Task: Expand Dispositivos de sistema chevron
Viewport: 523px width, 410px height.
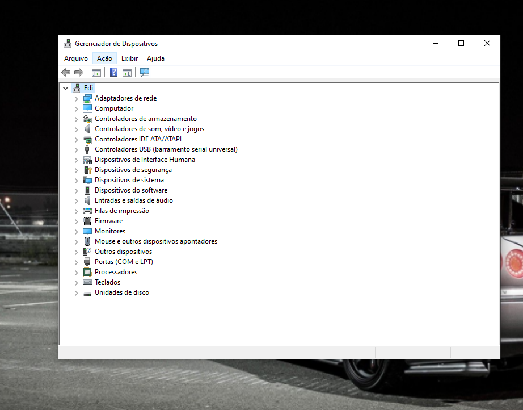Action: click(x=76, y=181)
